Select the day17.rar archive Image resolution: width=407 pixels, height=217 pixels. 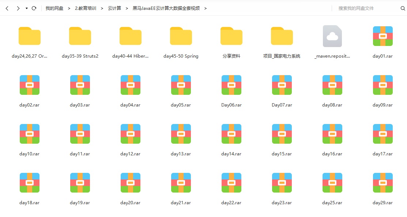coord(382,134)
